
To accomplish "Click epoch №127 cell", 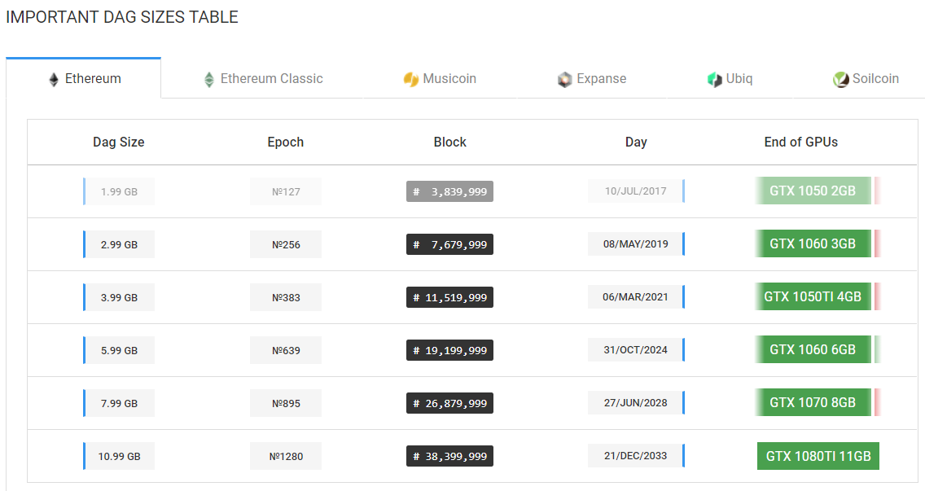I will 286,191.
